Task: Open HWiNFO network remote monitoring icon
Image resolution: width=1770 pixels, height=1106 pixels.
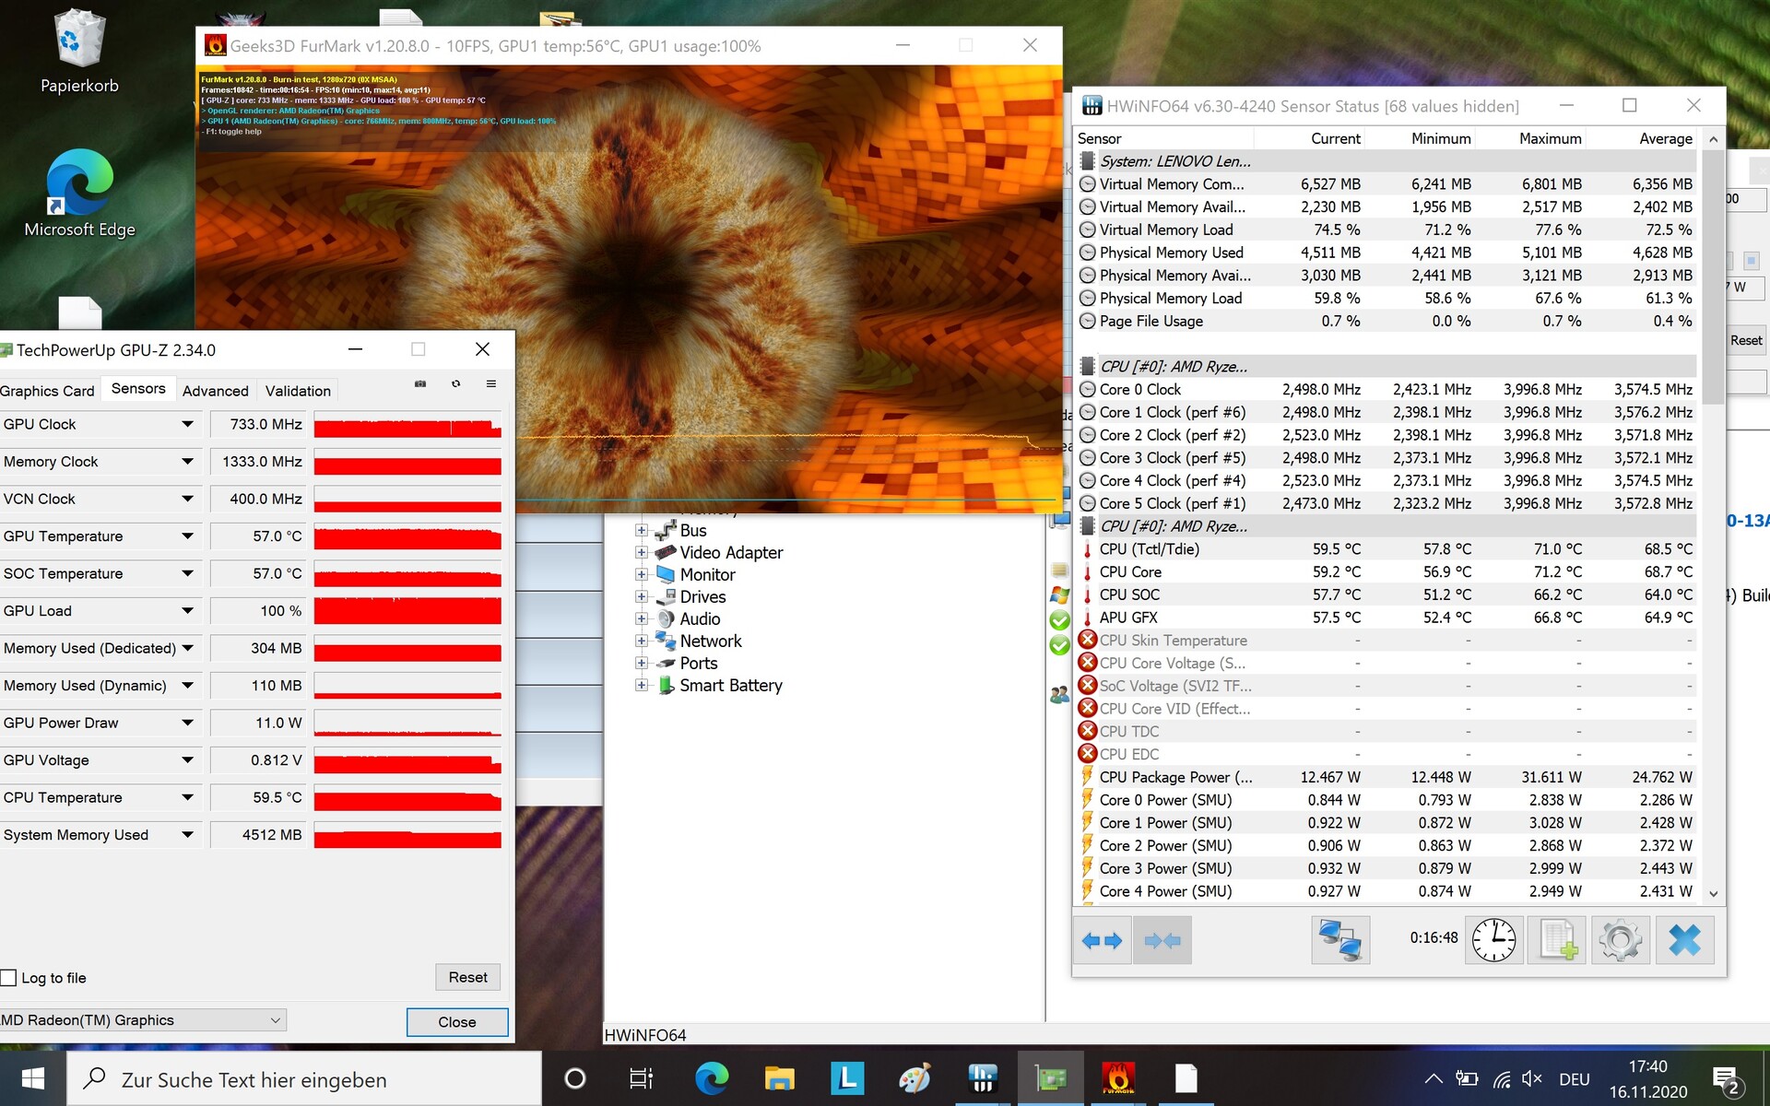Action: click(1339, 940)
